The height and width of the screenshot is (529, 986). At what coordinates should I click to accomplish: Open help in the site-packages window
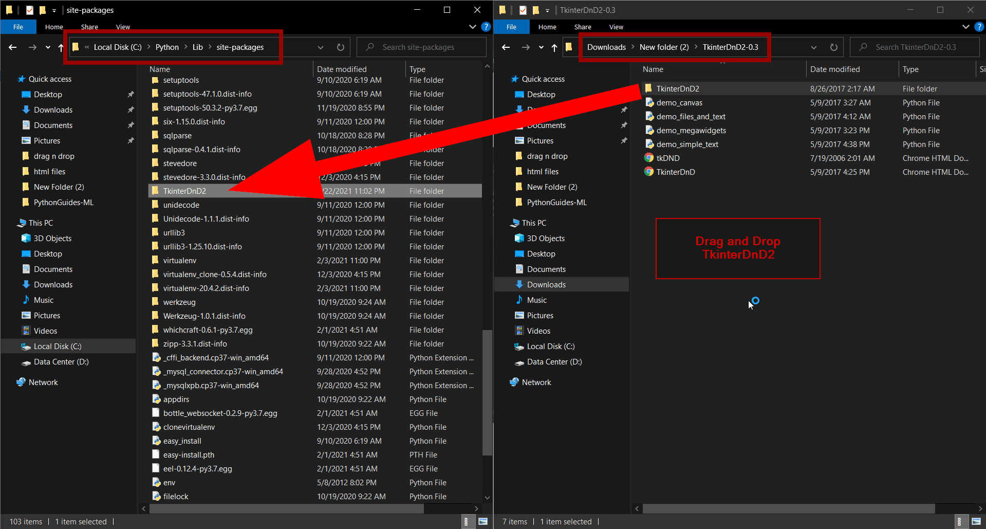tap(486, 27)
